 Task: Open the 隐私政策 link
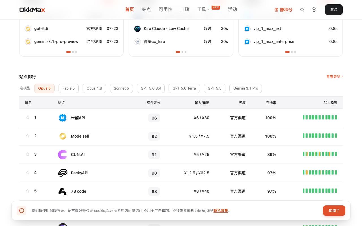tap(221, 210)
